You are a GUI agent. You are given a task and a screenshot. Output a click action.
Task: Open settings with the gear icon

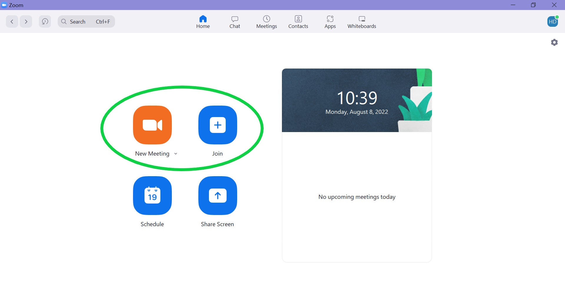click(x=554, y=42)
